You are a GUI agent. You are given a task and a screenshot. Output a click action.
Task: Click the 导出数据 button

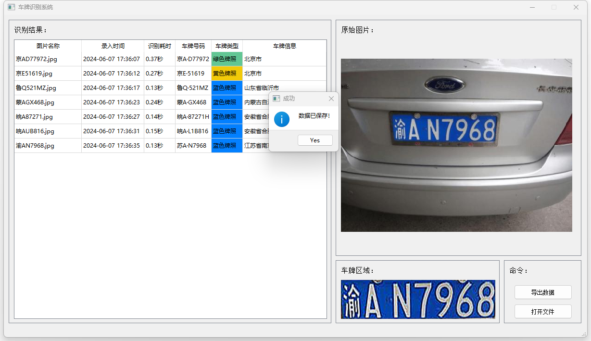tap(542, 292)
